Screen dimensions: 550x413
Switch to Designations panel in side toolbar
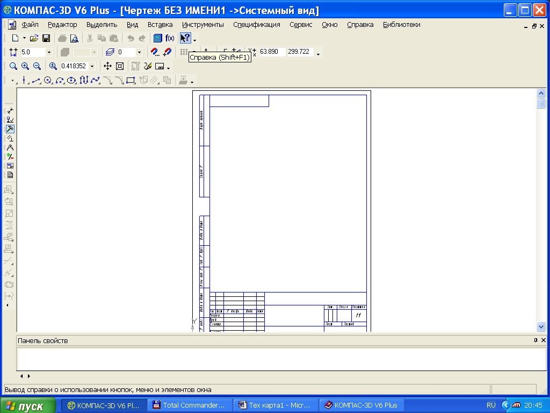(10, 120)
